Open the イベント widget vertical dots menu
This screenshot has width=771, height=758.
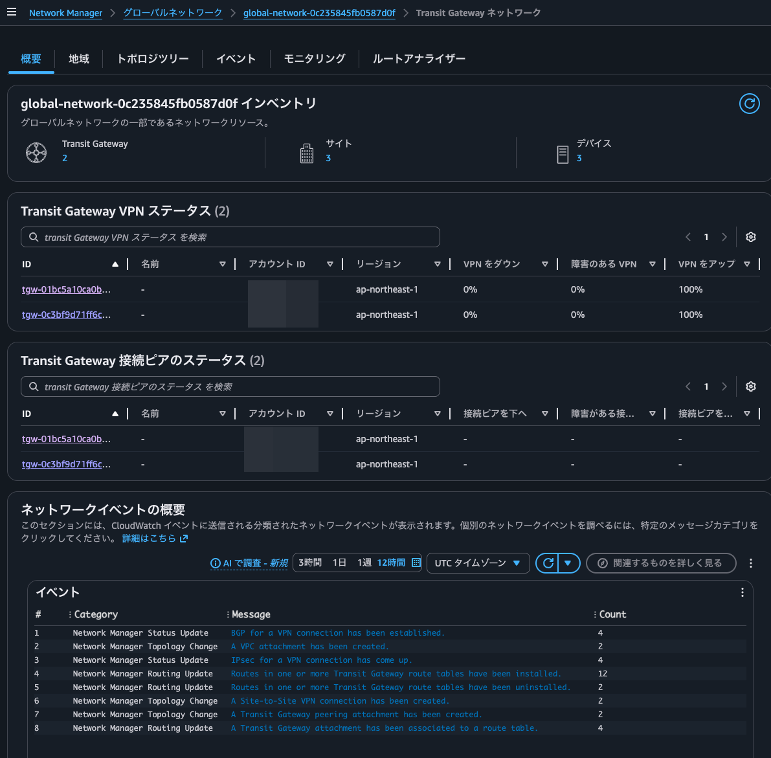[x=742, y=592]
